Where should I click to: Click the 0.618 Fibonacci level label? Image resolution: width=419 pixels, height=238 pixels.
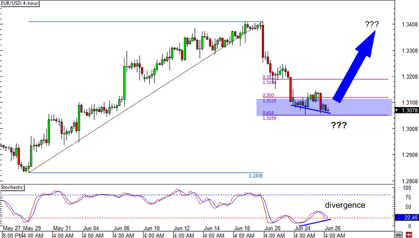[268, 113]
